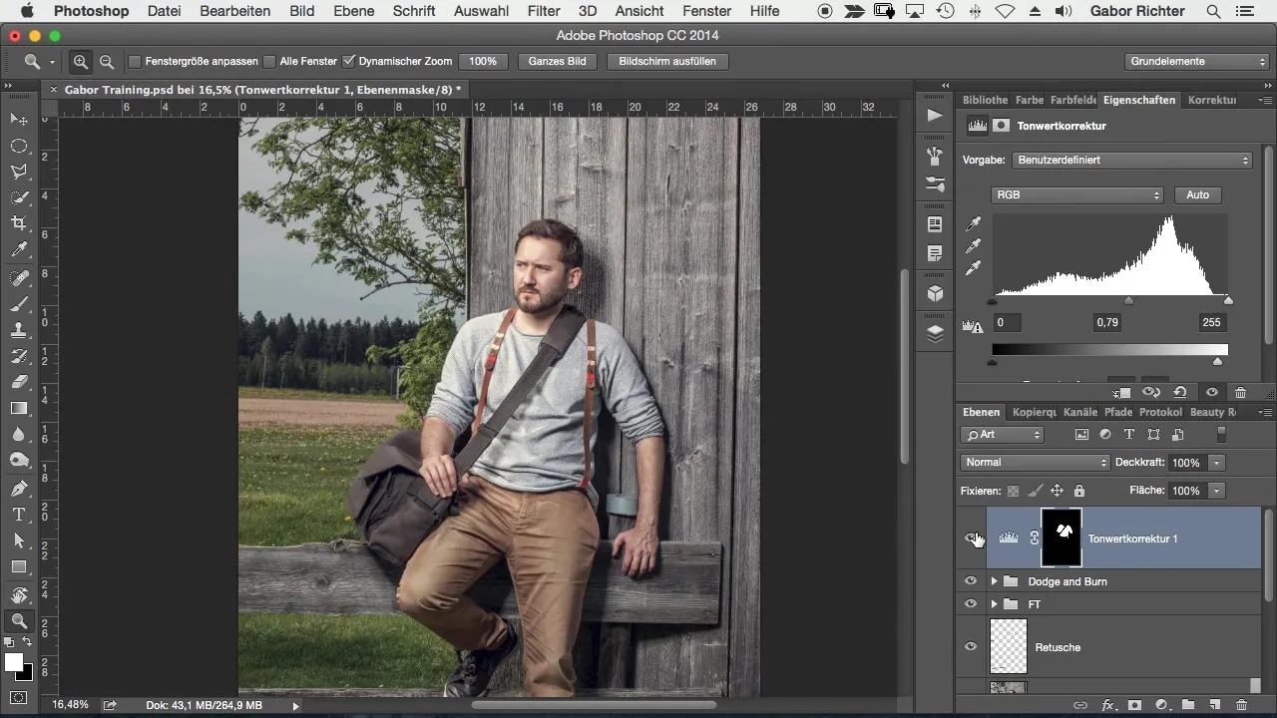
Task: Open the Vorgabe preset dropdown
Action: (x=1132, y=160)
